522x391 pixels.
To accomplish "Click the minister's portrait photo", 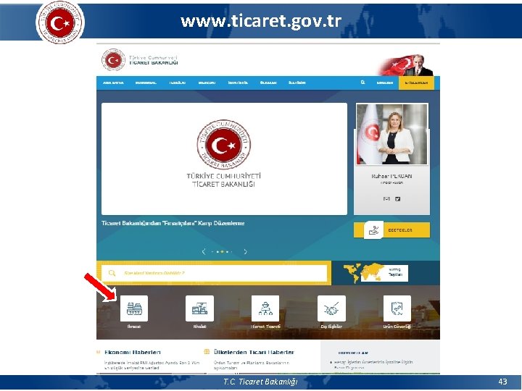I will click(391, 134).
